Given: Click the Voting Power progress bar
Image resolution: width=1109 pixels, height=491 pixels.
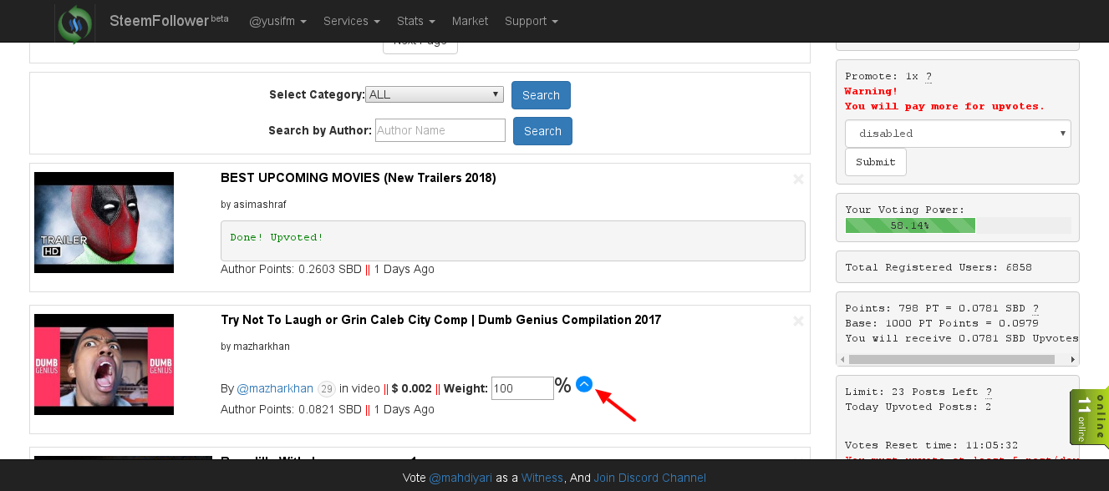Looking at the screenshot, I should (x=909, y=225).
